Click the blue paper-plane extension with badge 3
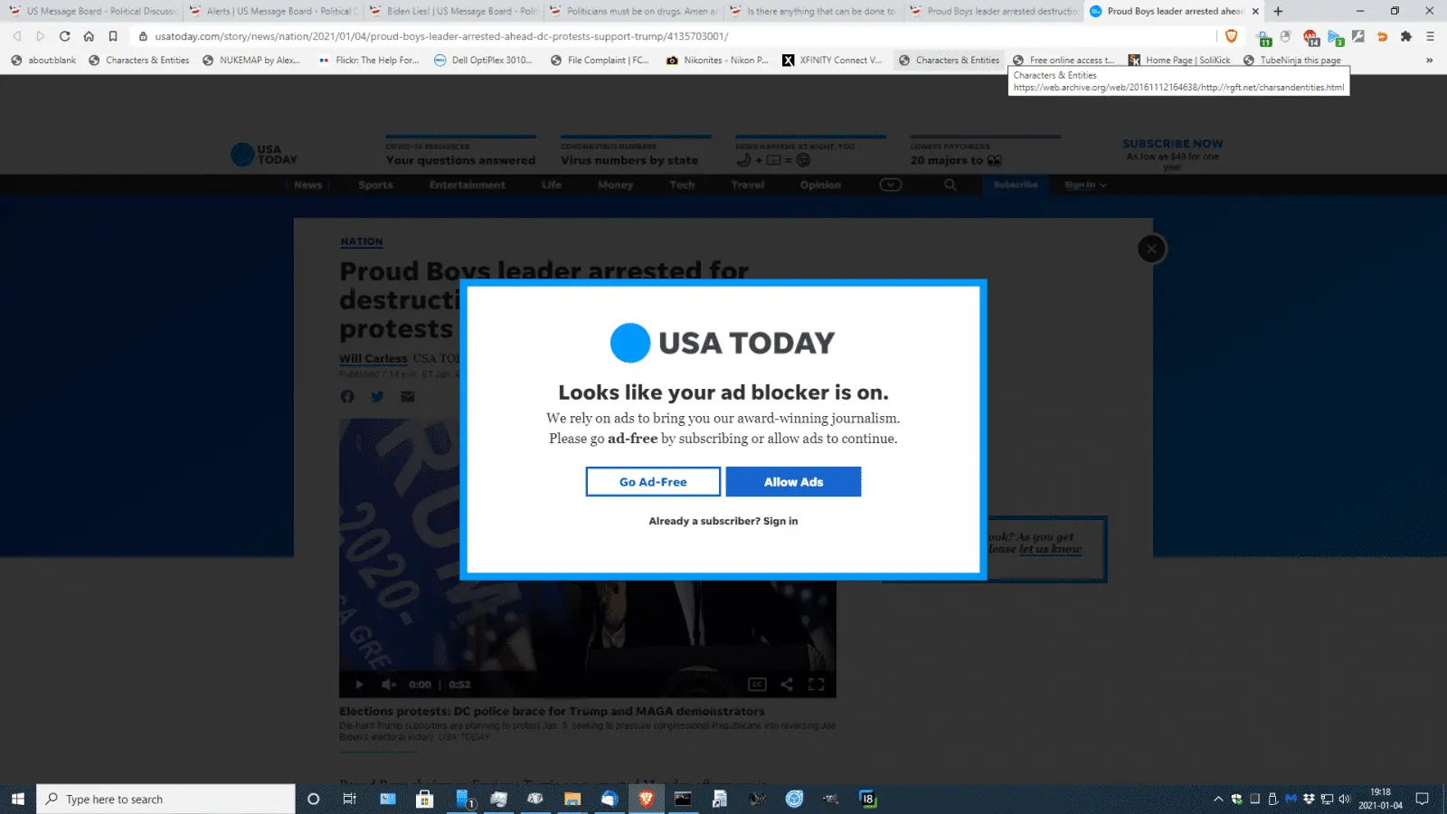The image size is (1447, 814). [x=1335, y=37]
